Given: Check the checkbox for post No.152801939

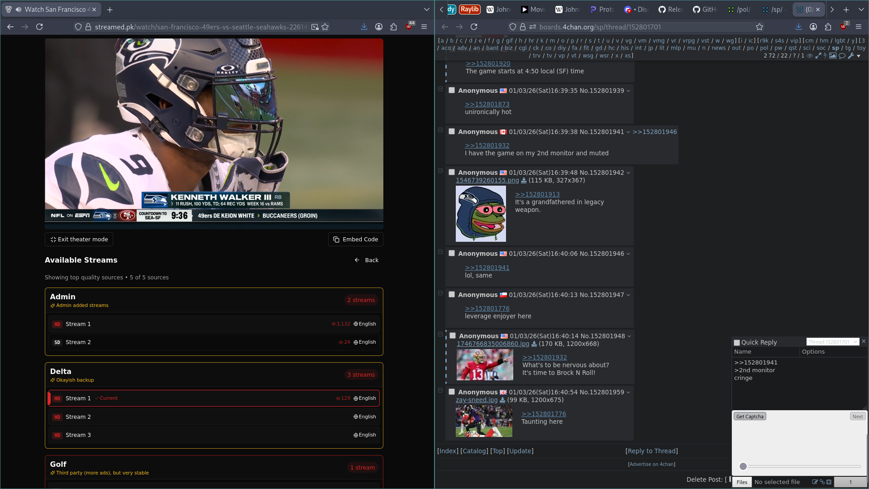Looking at the screenshot, I should click(x=451, y=91).
